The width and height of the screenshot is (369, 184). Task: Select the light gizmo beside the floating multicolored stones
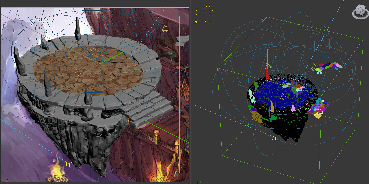pyautogui.click(x=313, y=67)
